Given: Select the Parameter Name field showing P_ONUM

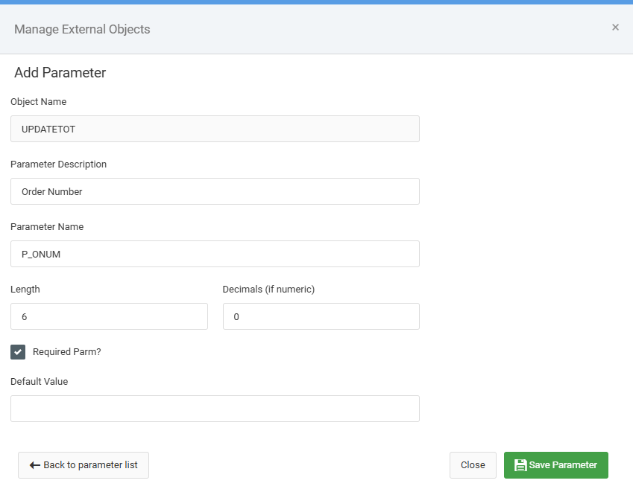Looking at the screenshot, I should pyautogui.click(x=215, y=254).
